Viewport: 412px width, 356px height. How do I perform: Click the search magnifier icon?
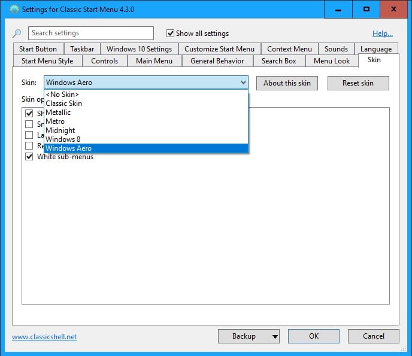click(x=17, y=34)
